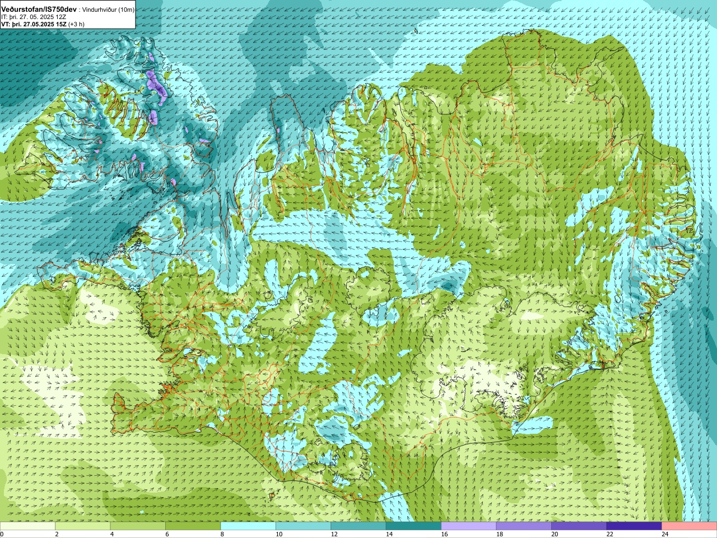
Task: Click the 12–14 teal legend segment
Action: coord(358,526)
